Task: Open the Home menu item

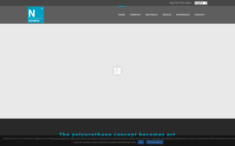Action: (122, 15)
